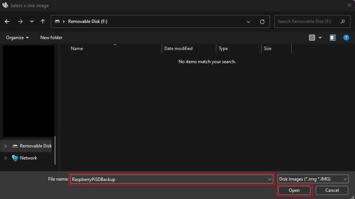Select Removable Disk in the navigation pane
Image resolution: width=355 pixels, height=199 pixels.
point(35,146)
